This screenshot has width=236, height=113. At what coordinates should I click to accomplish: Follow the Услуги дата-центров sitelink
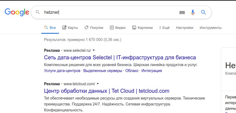(62, 71)
